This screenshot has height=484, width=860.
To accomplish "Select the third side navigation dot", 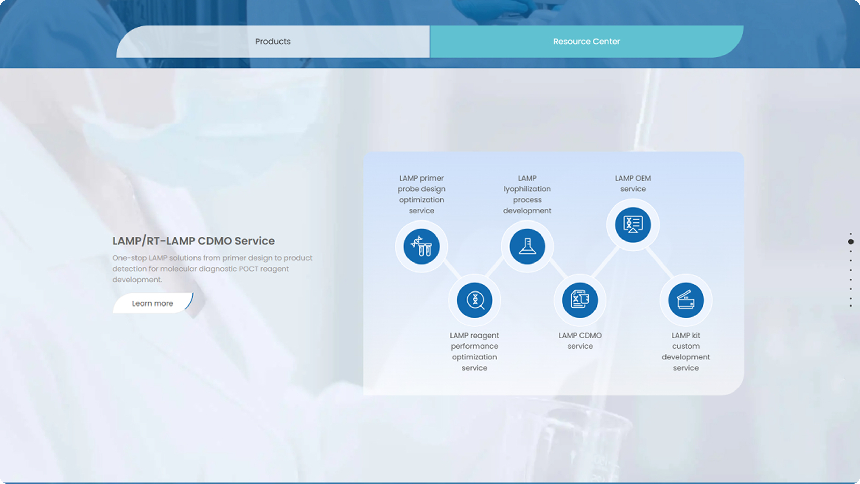I will tap(851, 252).
